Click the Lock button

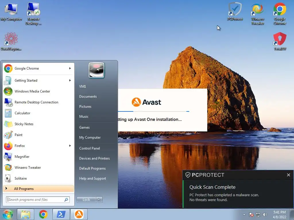pos(86,200)
